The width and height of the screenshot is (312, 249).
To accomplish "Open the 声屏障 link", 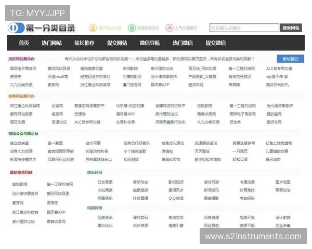I will (234, 85).
